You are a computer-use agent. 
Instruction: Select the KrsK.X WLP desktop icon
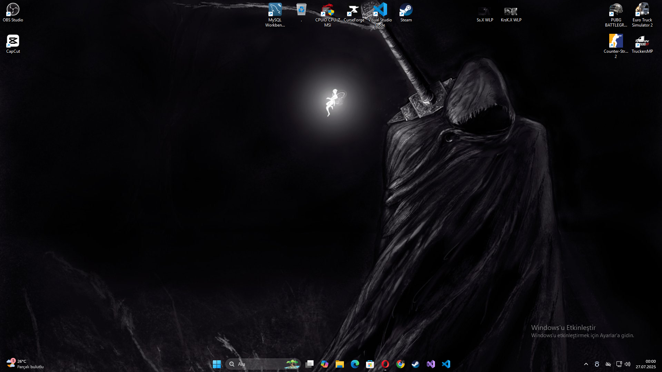coord(511,15)
